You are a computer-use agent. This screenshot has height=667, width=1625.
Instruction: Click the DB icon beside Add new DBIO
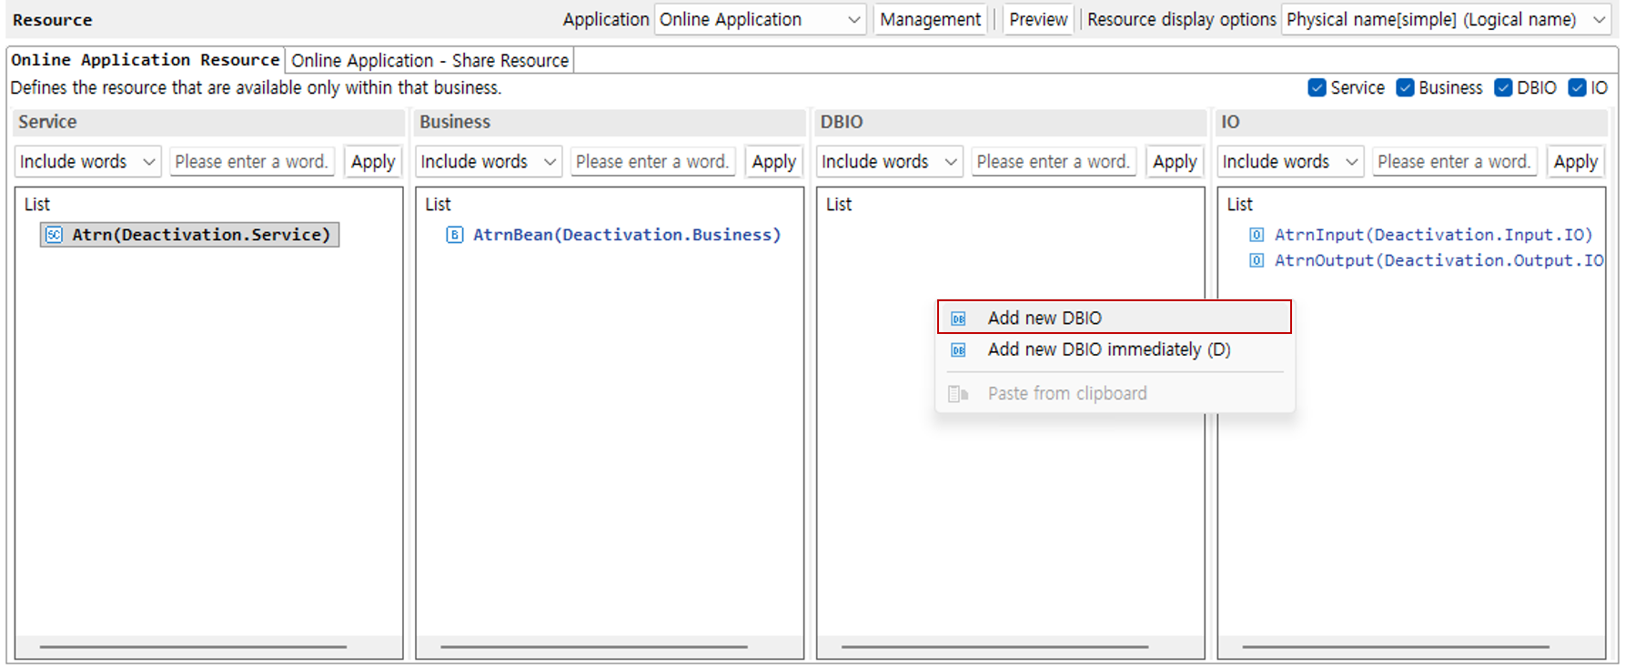[958, 318]
